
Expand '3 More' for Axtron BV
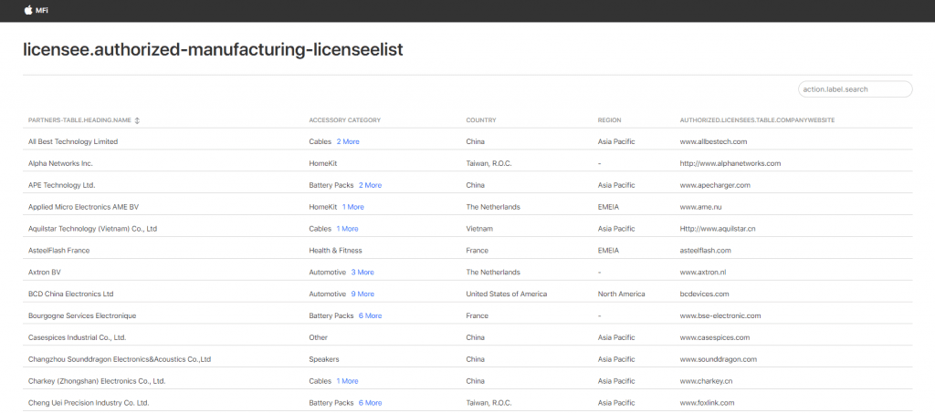362,272
